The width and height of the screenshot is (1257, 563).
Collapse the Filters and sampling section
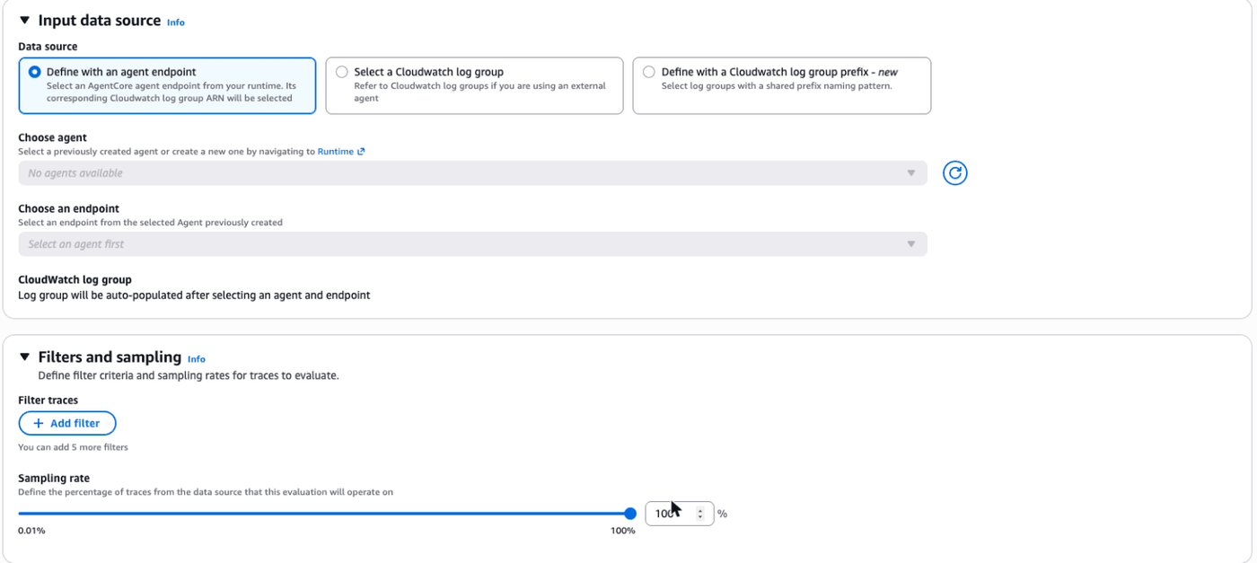[25, 357]
